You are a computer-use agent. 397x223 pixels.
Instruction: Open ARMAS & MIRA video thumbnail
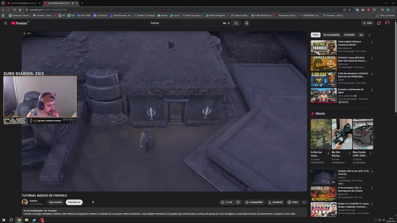(x=323, y=63)
